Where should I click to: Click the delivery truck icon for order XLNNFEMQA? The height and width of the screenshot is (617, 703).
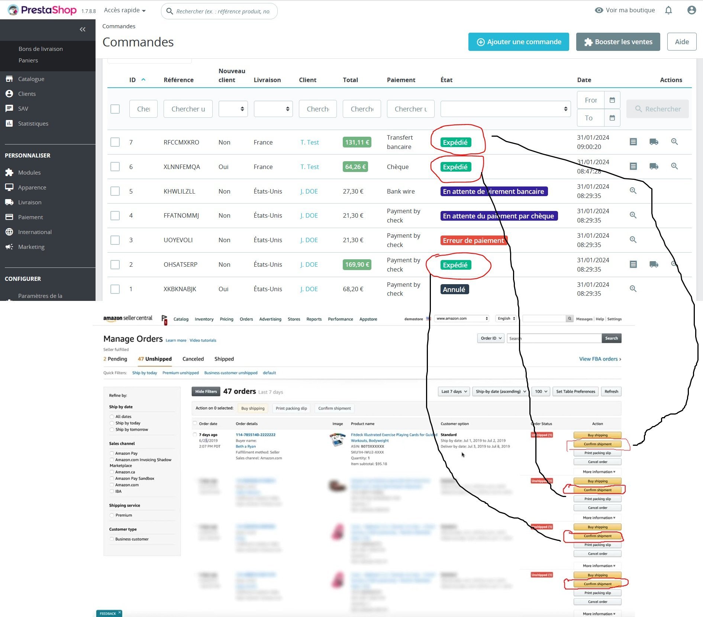coord(654,166)
